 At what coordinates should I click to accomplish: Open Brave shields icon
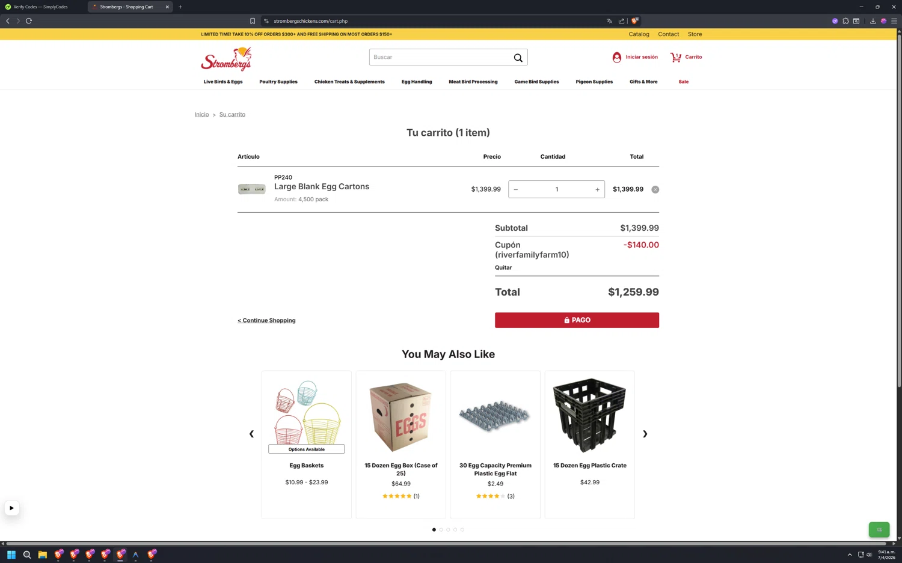click(x=634, y=21)
